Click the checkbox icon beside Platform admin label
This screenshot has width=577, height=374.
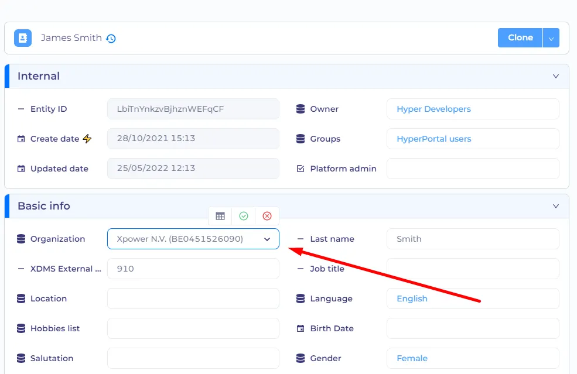(301, 169)
